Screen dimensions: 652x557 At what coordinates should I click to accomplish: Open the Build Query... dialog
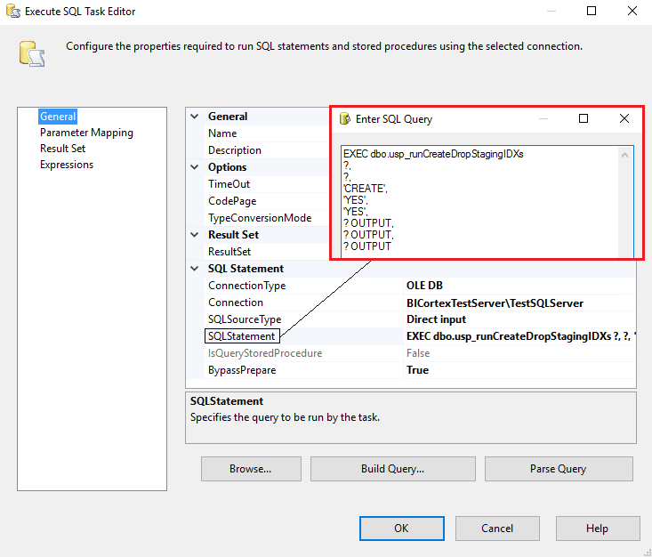(x=392, y=469)
